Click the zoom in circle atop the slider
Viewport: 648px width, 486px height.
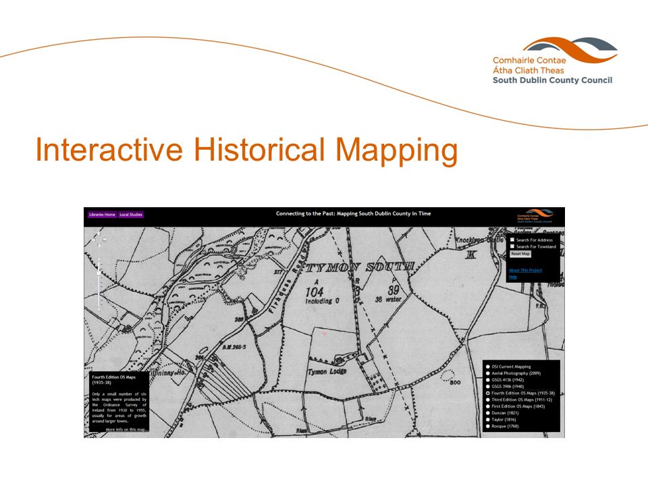pos(99,259)
